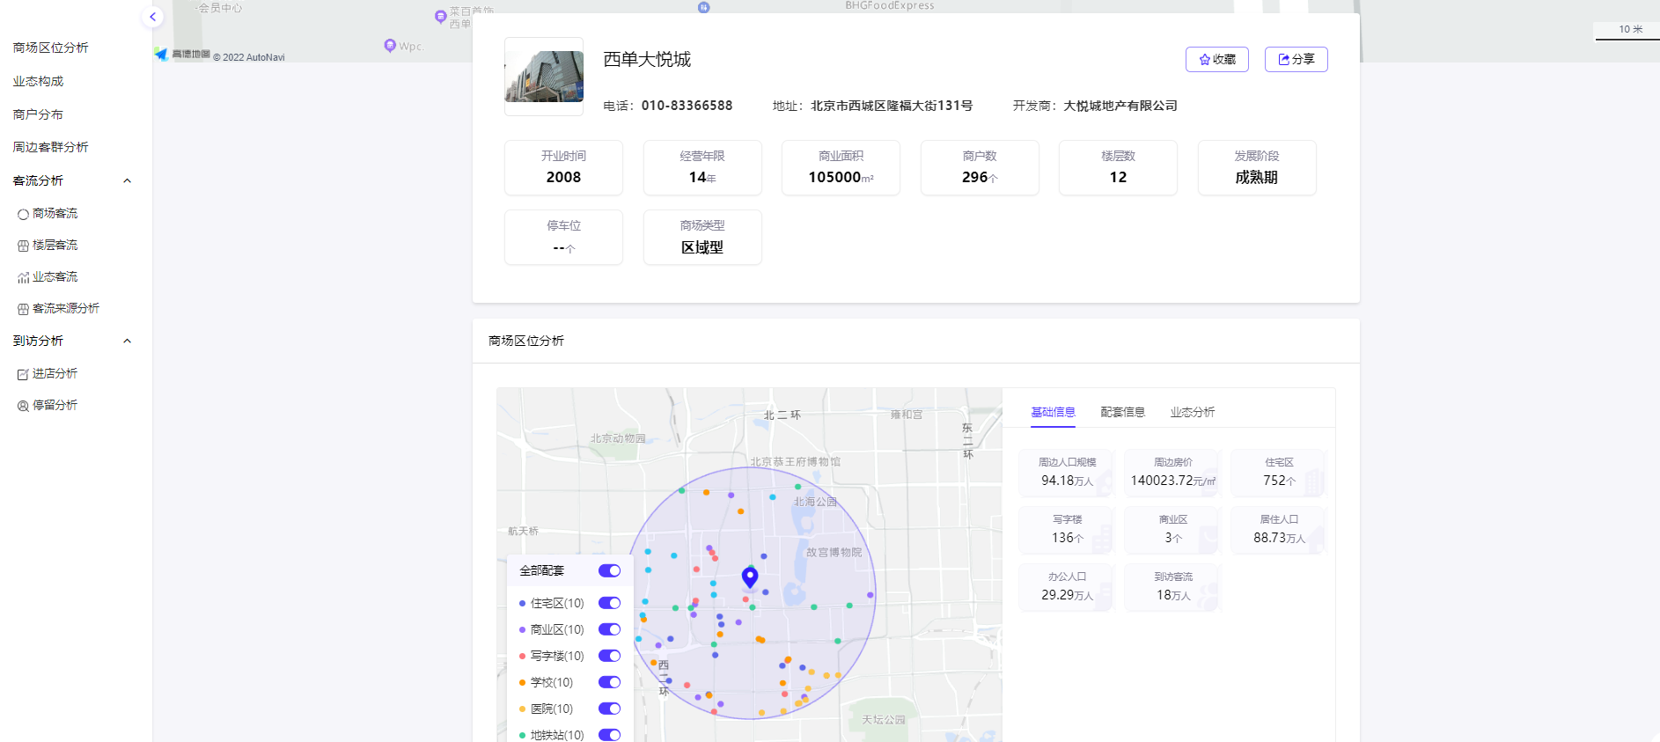The width and height of the screenshot is (1660, 742).
Task: Click the 办公人口 29.29万人 card
Action: [1067, 587]
